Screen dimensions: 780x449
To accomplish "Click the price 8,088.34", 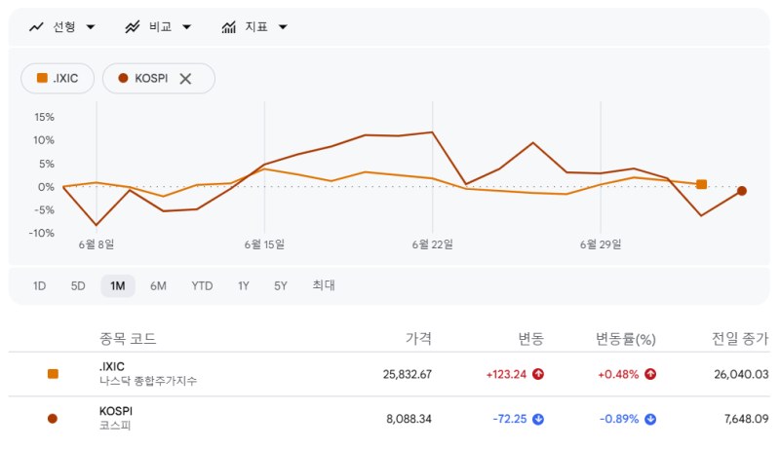I will point(409,419).
